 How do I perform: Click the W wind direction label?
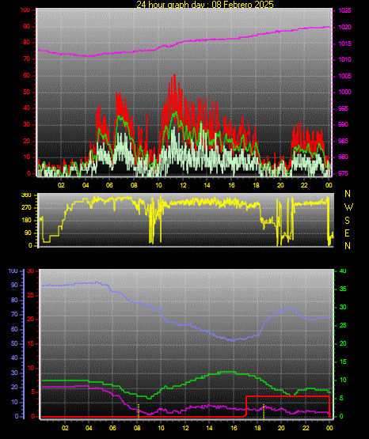[348, 207]
